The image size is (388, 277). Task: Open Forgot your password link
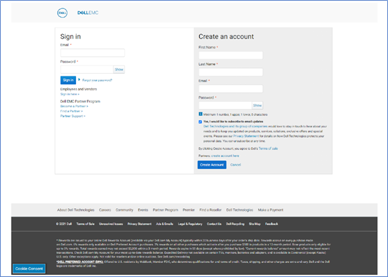click(x=97, y=80)
